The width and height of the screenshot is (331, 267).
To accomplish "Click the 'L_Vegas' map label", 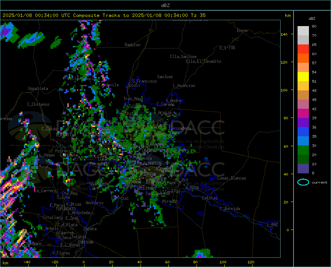I will tap(47, 155).
